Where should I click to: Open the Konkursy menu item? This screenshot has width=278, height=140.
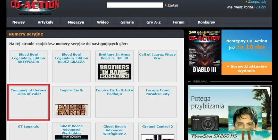pos(206,22)
